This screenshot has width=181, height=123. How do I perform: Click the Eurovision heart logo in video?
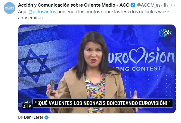[x=138, y=55]
